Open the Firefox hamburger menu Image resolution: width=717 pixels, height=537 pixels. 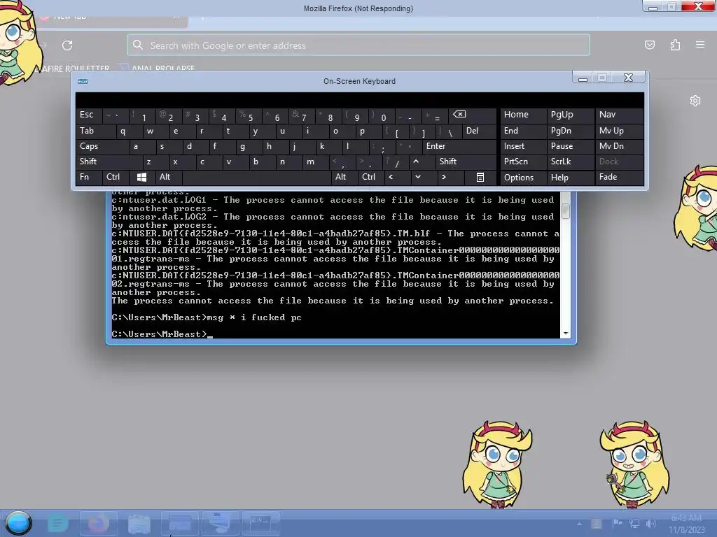[x=700, y=45]
